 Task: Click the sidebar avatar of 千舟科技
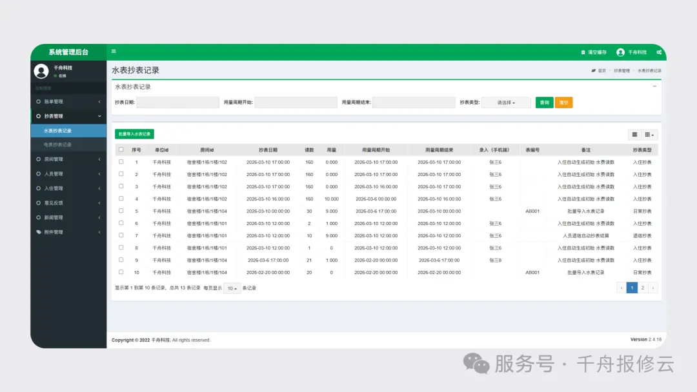[41, 71]
